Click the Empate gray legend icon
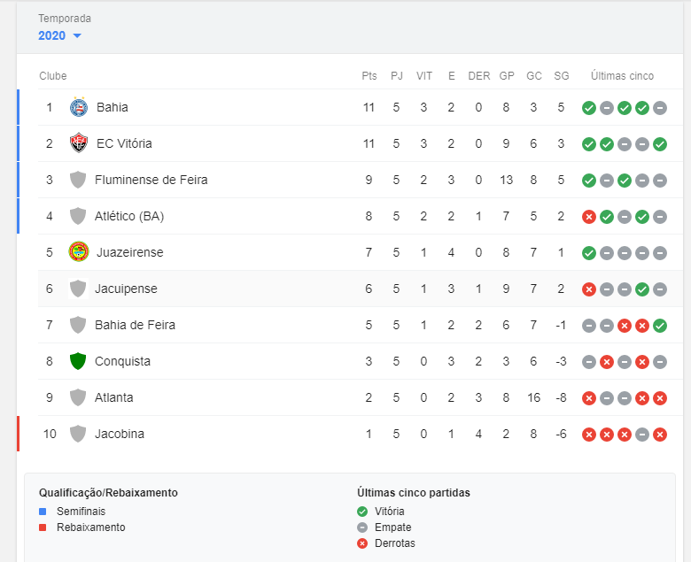The image size is (691, 562). pos(362,527)
